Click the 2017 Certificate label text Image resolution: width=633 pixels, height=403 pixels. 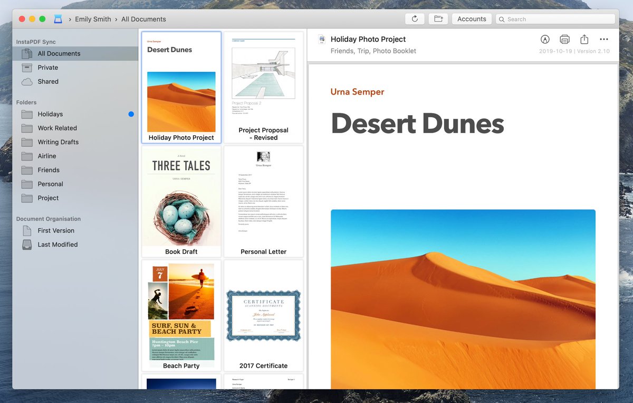pyautogui.click(x=263, y=366)
